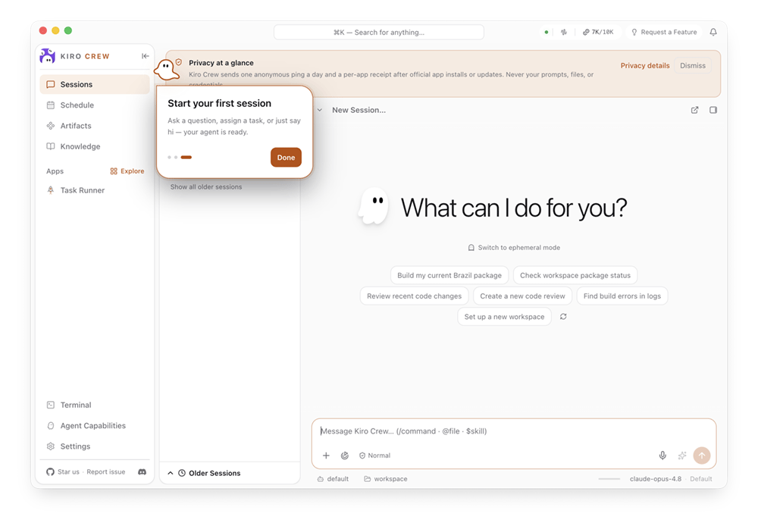Open the 7K/10K usage indicator
This screenshot has height=529, width=758.
pos(598,33)
